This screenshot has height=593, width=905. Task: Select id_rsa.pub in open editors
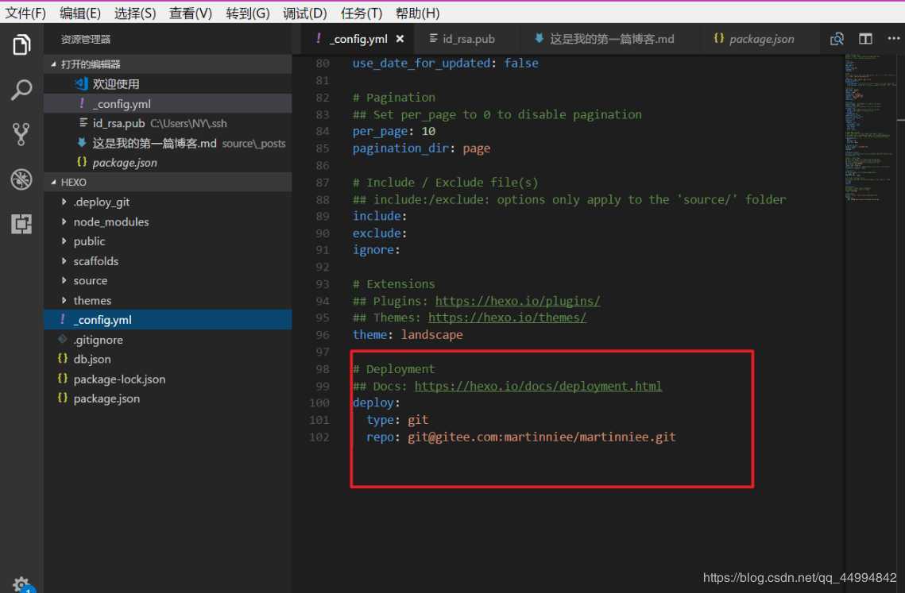pyautogui.click(x=168, y=124)
